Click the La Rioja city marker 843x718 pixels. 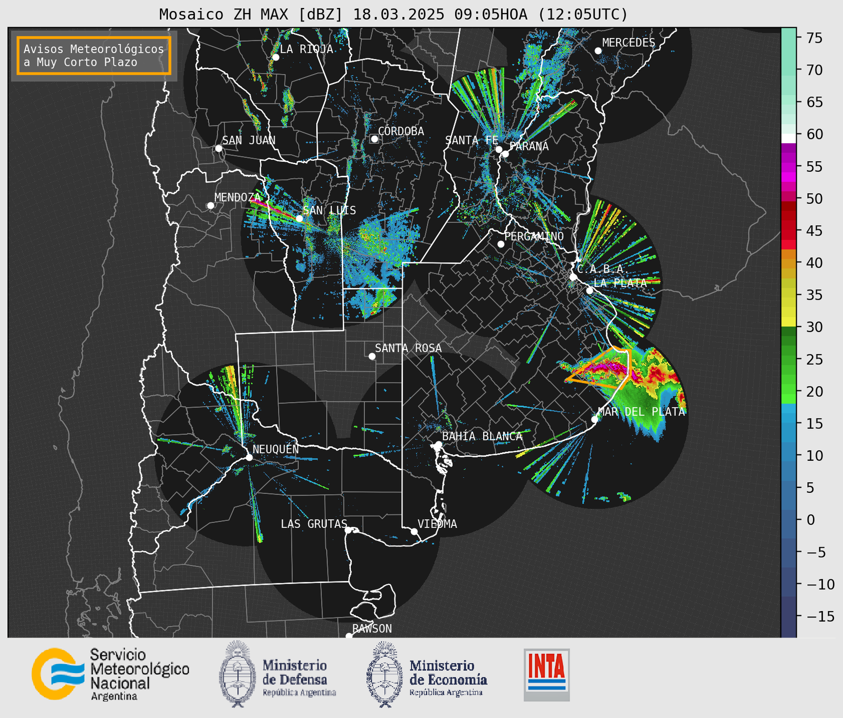pos(275,57)
